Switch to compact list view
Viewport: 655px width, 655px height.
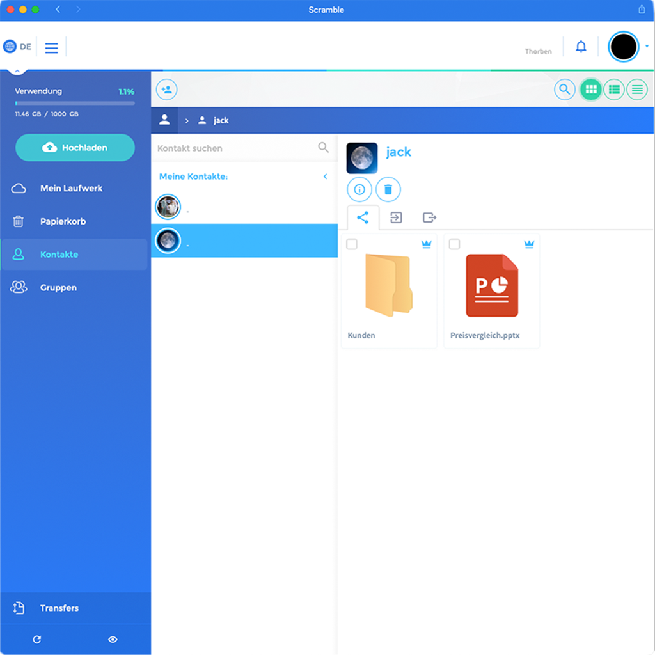tap(637, 90)
